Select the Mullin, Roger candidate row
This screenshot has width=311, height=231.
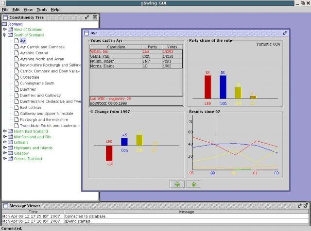click(136, 61)
